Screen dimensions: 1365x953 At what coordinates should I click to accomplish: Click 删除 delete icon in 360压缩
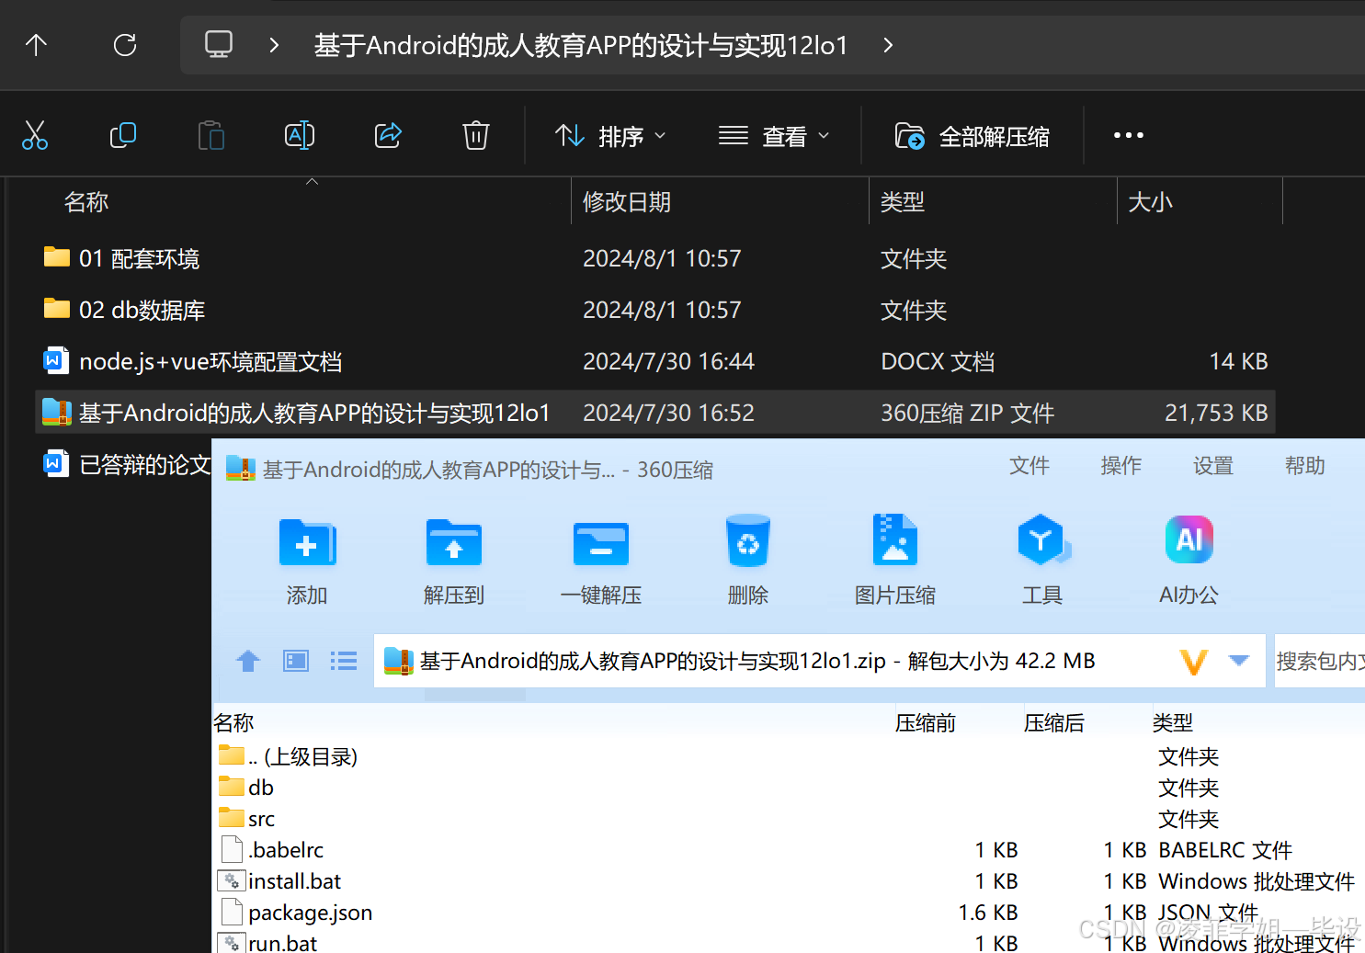point(748,559)
